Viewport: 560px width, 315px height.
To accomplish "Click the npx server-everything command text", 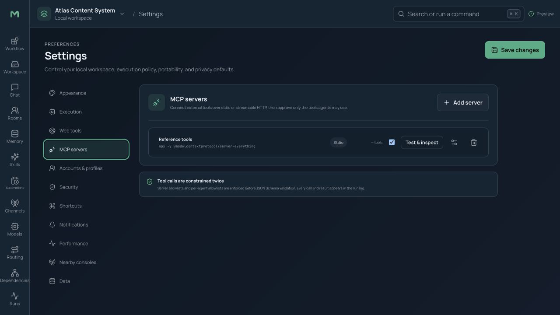I will pos(207,146).
